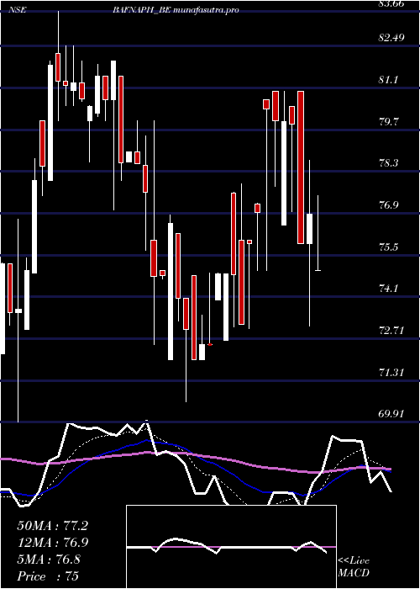Click the 50MA : 77.2 readout
This screenshot has width=420, height=589.
pos(53,526)
